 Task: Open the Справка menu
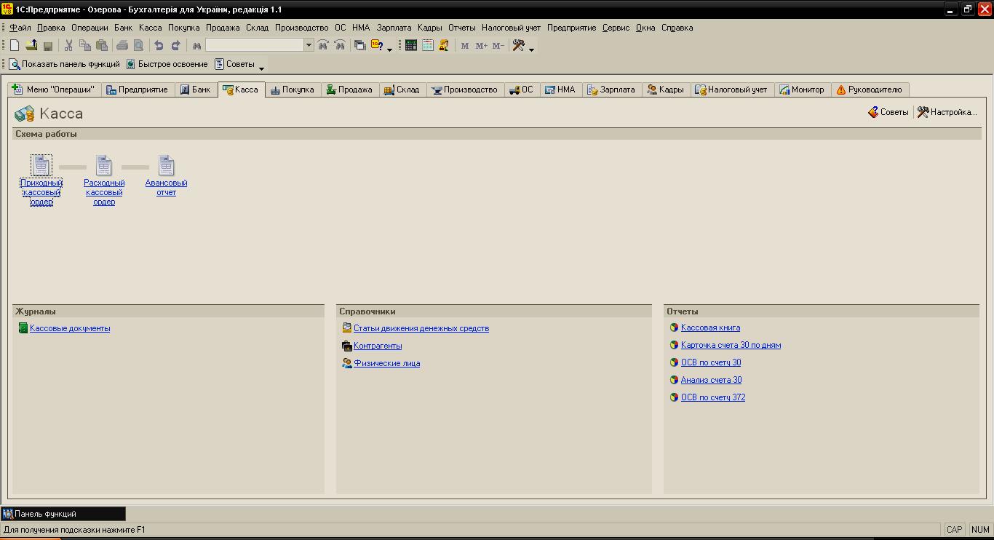point(677,28)
